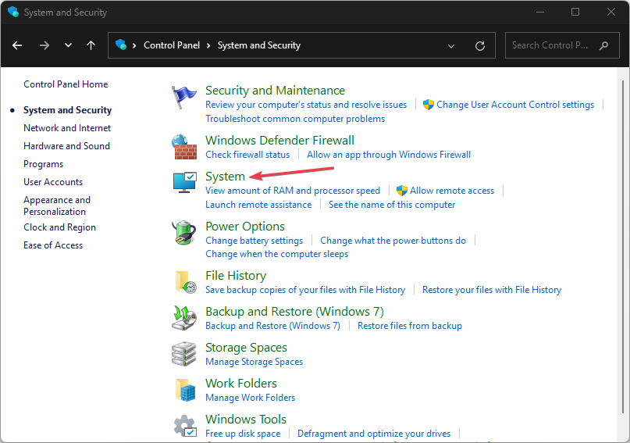Screen dimensions: 630x443
Task: Click the Power Options battery icon
Action: [x=184, y=233]
